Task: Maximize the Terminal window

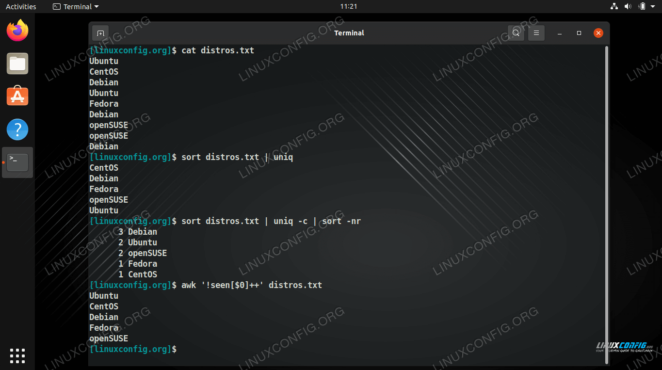Action: pos(579,33)
